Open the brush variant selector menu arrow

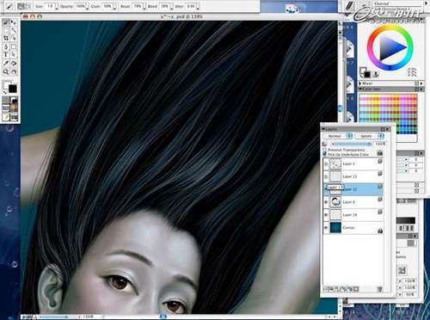click(x=426, y=3)
